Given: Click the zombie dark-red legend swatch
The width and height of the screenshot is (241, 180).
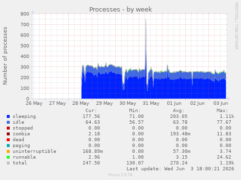Looking at the screenshot, I should (x=8, y=134).
